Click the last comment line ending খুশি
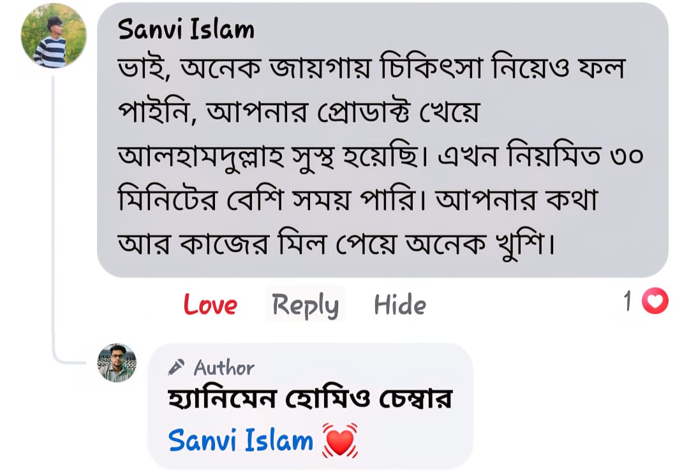Screen dimensions: 689x472 (335, 243)
